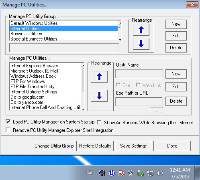Create a new utility group

(176, 24)
